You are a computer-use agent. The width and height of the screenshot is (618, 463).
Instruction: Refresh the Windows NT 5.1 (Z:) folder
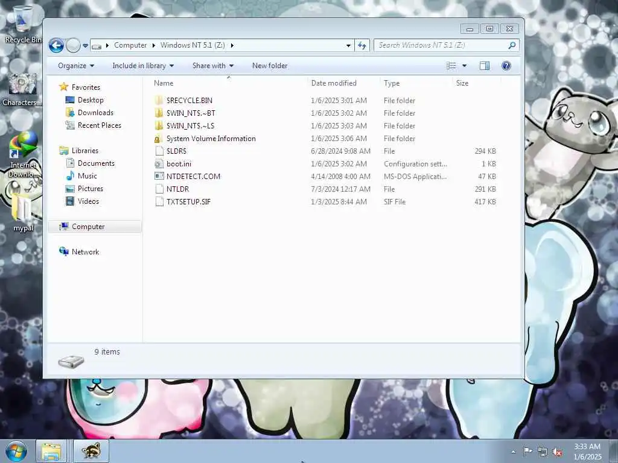pos(362,46)
